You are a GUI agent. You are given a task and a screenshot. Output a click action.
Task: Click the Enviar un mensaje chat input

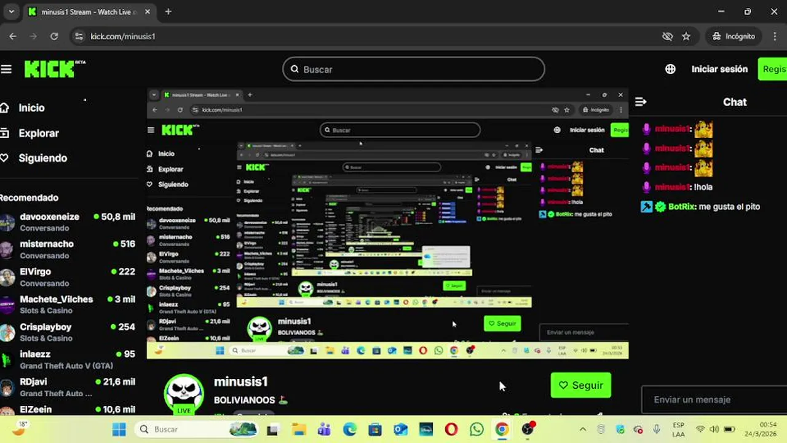[713, 400]
